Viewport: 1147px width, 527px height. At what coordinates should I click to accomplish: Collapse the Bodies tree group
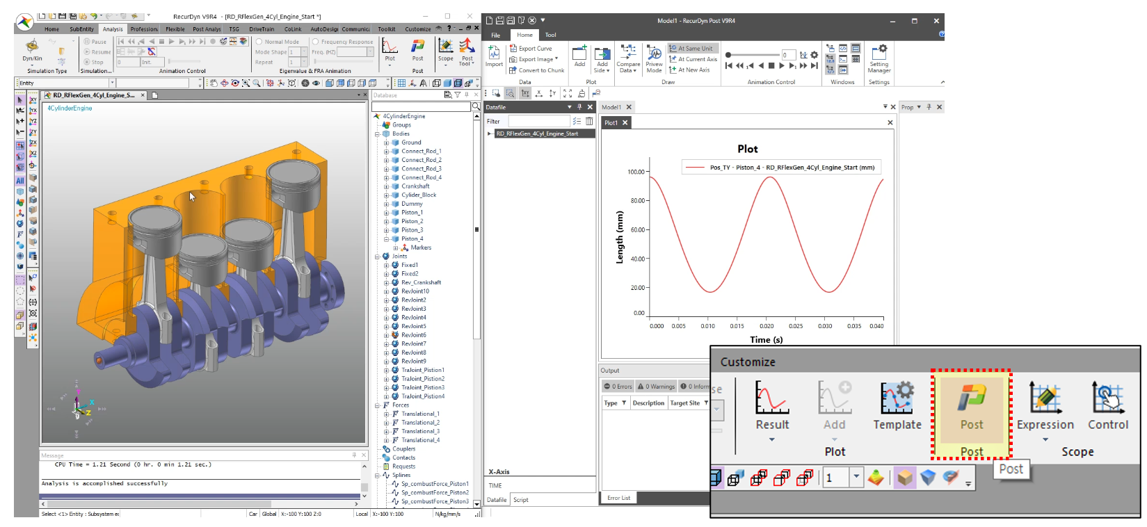pos(377,134)
